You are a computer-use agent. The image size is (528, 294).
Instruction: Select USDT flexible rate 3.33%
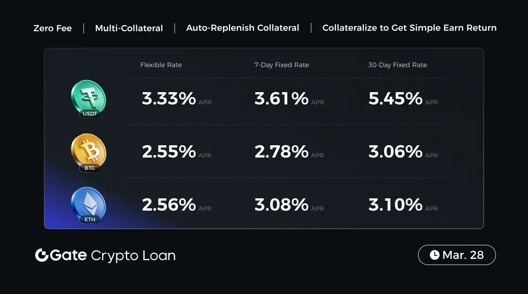169,99
